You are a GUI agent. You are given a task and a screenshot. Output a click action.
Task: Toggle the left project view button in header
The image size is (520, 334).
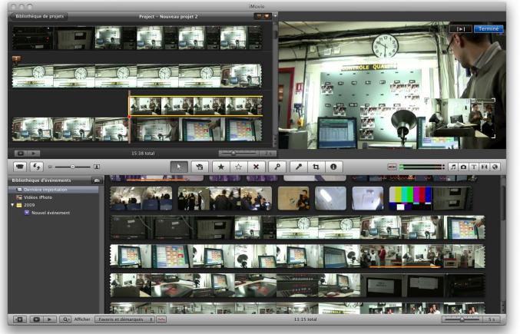pyautogui.click(x=258, y=16)
